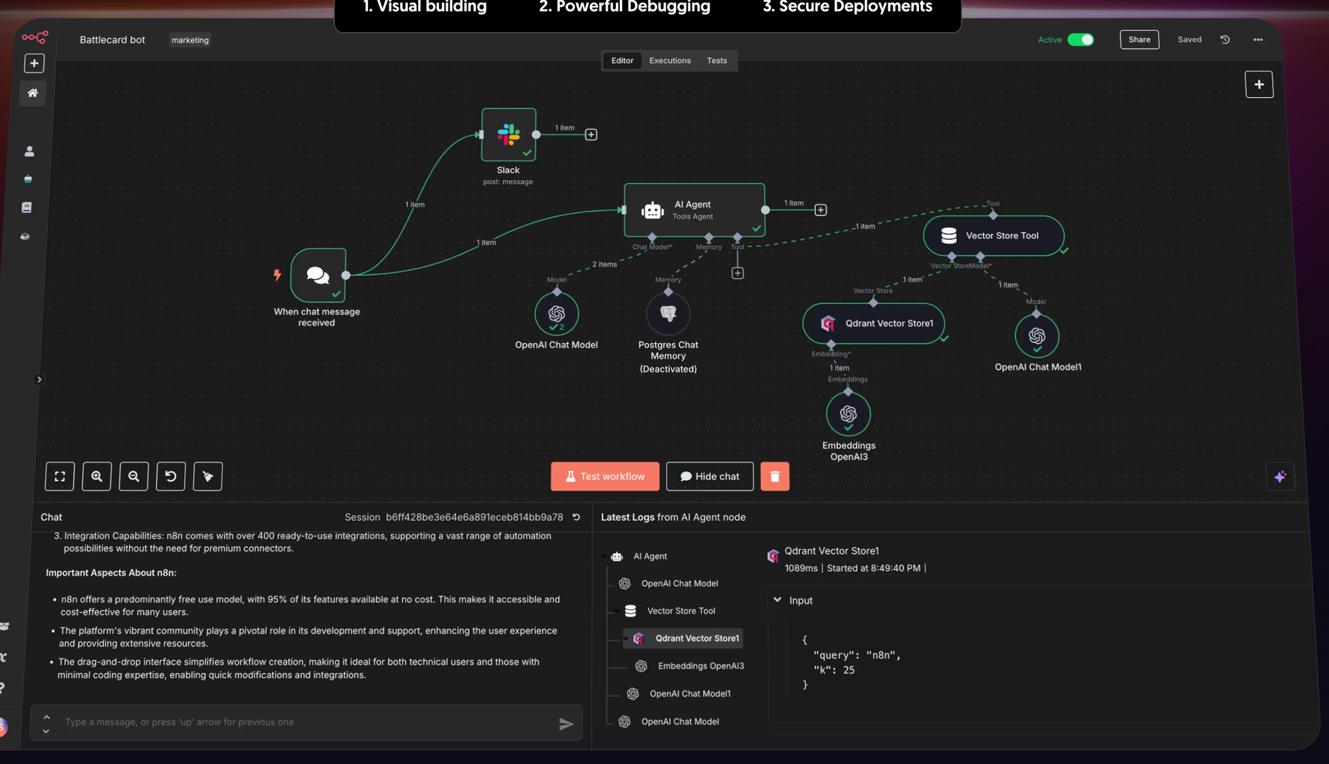The width and height of the screenshot is (1329, 764).
Task: Refresh the chat session ID
Action: tap(576, 517)
